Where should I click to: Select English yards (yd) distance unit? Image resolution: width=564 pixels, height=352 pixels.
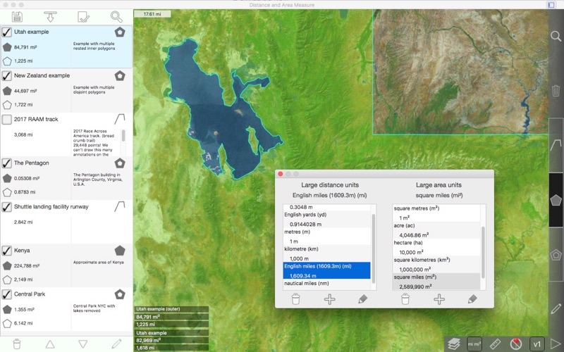pos(326,220)
